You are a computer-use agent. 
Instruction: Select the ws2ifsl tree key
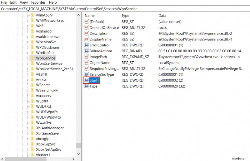click(x=42, y=74)
